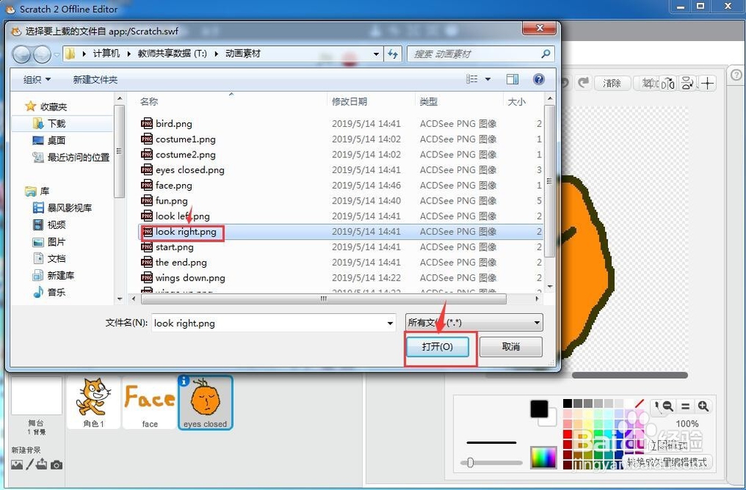
Task: Click the zoom out magnifier in the paint editor
Action: pos(668,406)
